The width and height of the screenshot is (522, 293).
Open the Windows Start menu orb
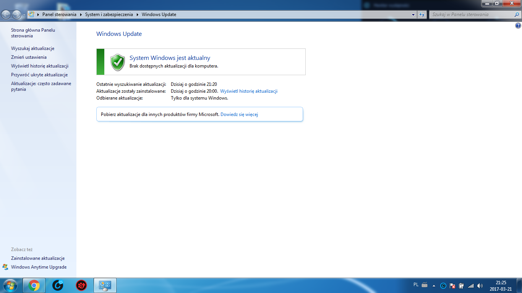coord(10,285)
